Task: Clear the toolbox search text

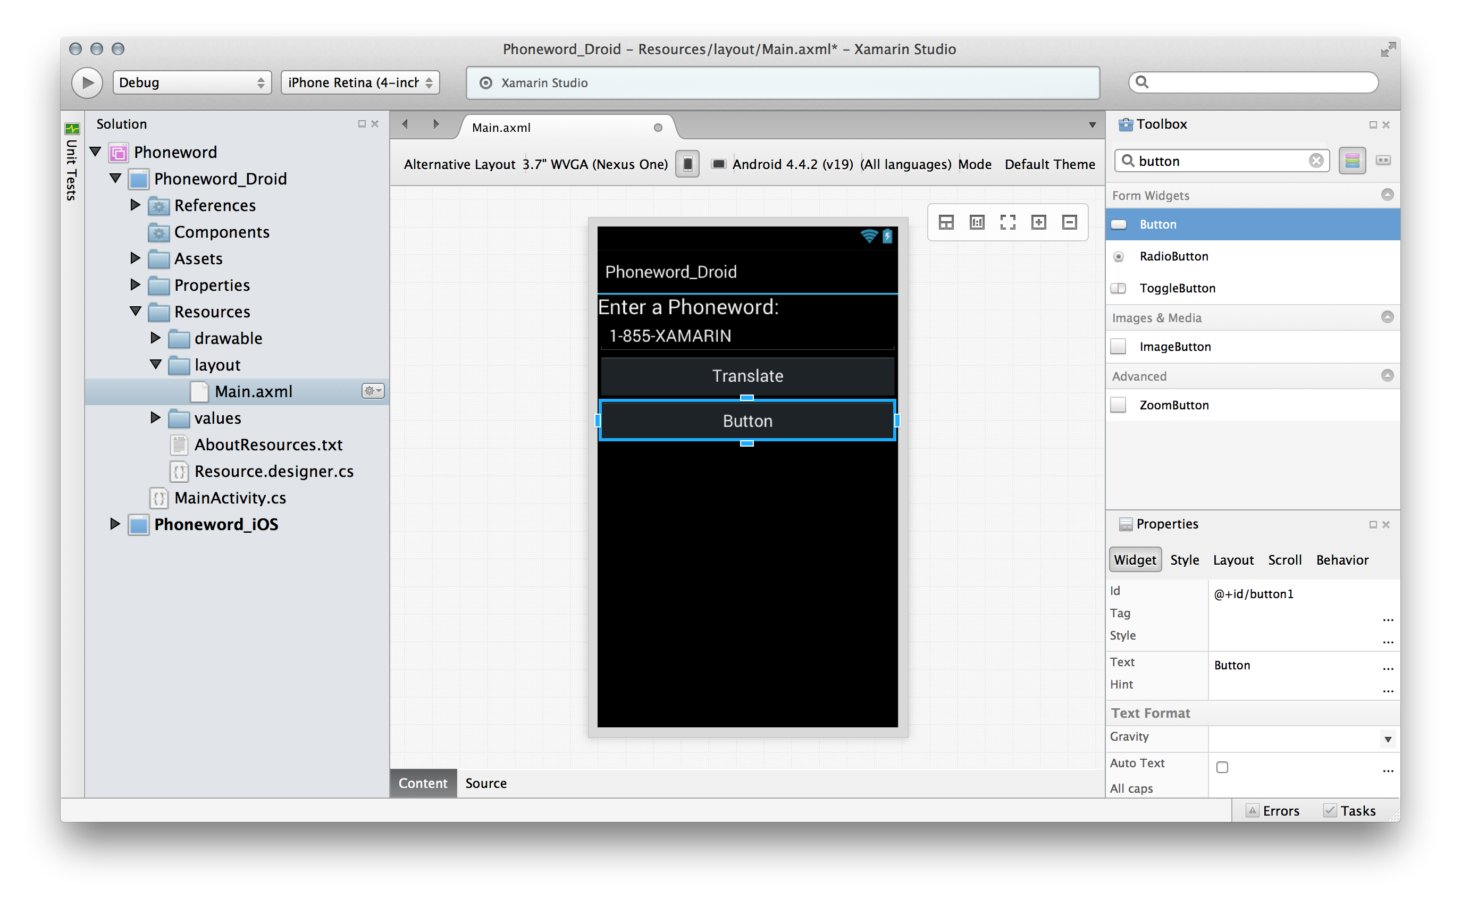Action: (1316, 161)
